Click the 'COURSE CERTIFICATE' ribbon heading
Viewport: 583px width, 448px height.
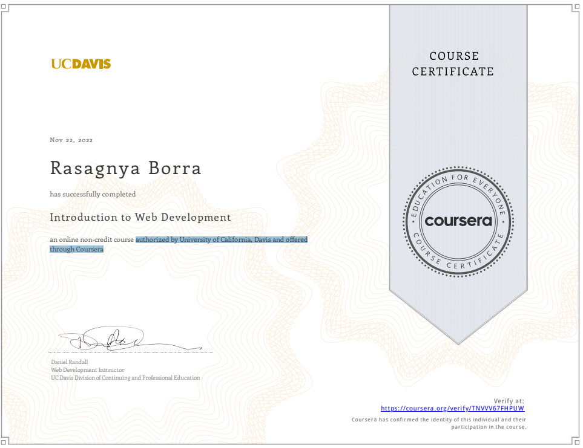453,64
